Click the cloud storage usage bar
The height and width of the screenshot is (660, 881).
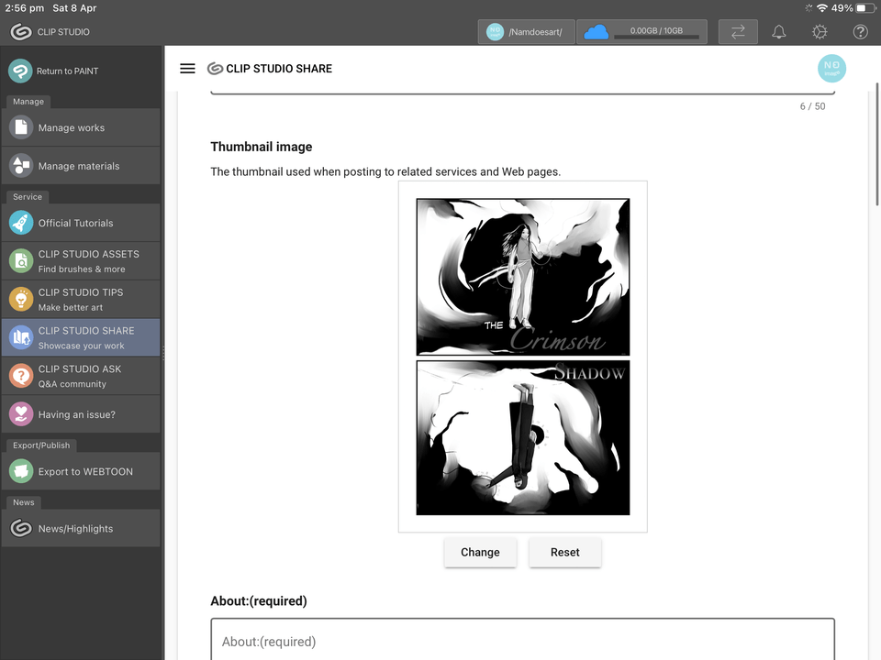(x=641, y=31)
